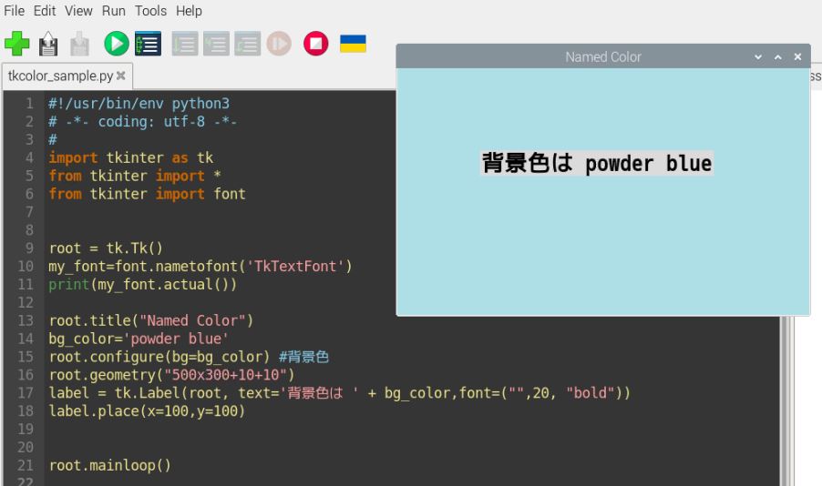The image size is (822, 486).
Task: Click line 'from tkinter import font'
Action: (x=147, y=194)
